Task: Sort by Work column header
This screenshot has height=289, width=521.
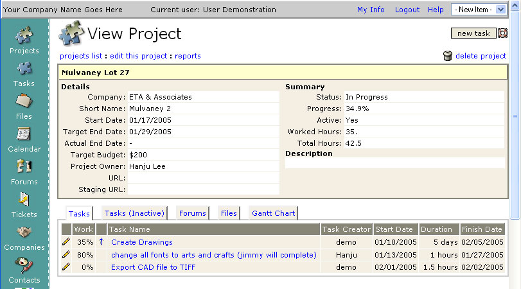Action: coord(84,229)
